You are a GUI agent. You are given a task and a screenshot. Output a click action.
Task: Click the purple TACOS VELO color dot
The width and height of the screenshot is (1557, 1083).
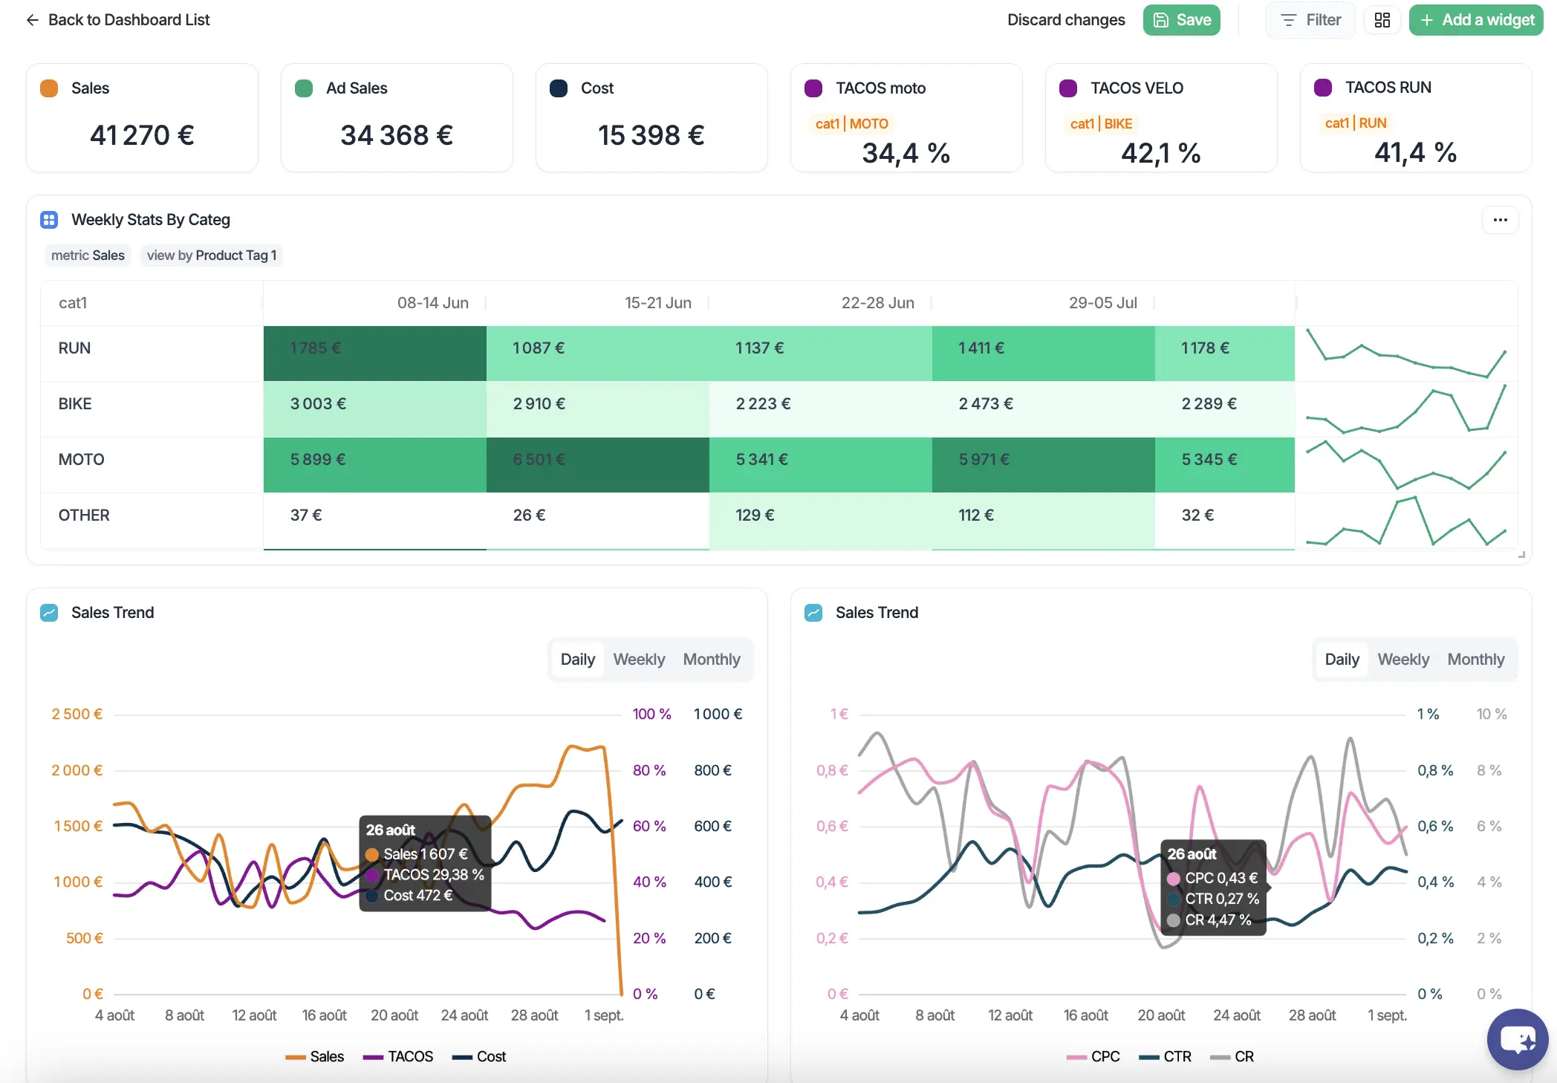[x=1068, y=88]
